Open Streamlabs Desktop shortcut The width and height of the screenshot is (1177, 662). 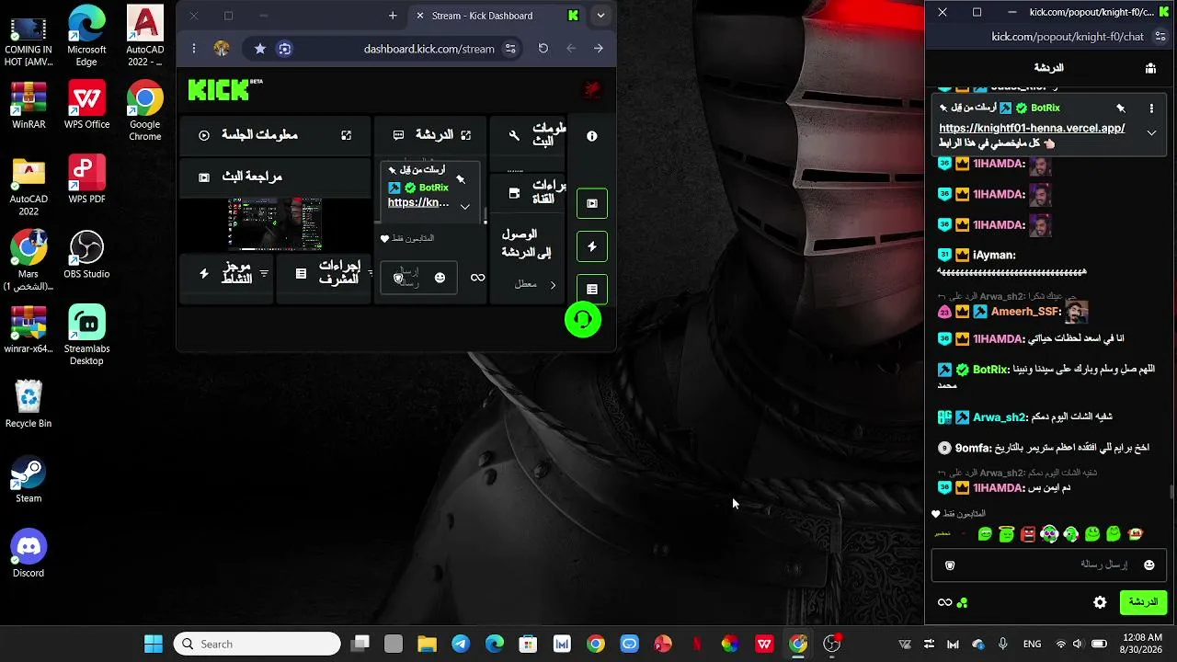tap(86, 336)
